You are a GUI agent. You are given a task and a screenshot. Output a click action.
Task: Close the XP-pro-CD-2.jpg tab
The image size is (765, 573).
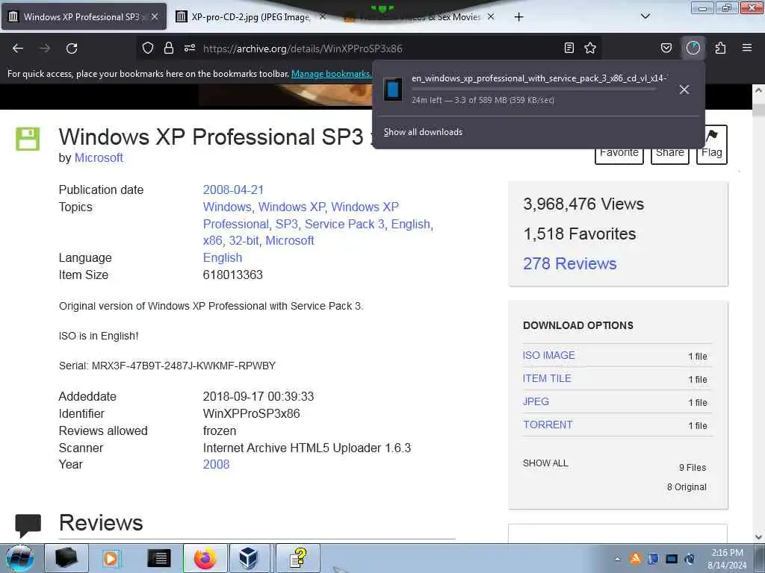coord(323,16)
